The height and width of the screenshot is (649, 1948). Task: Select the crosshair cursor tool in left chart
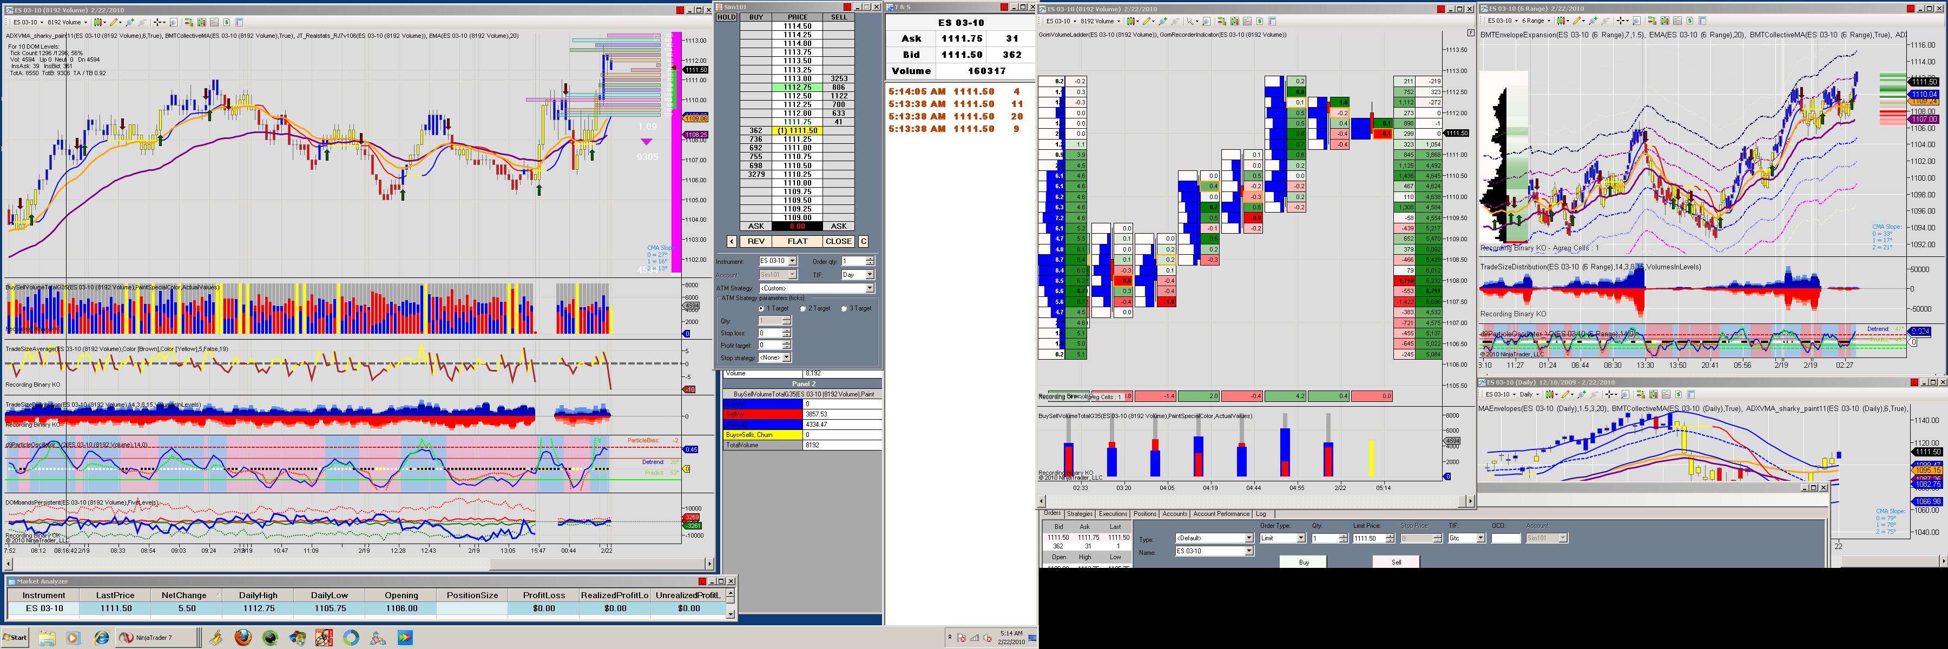coord(157,23)
